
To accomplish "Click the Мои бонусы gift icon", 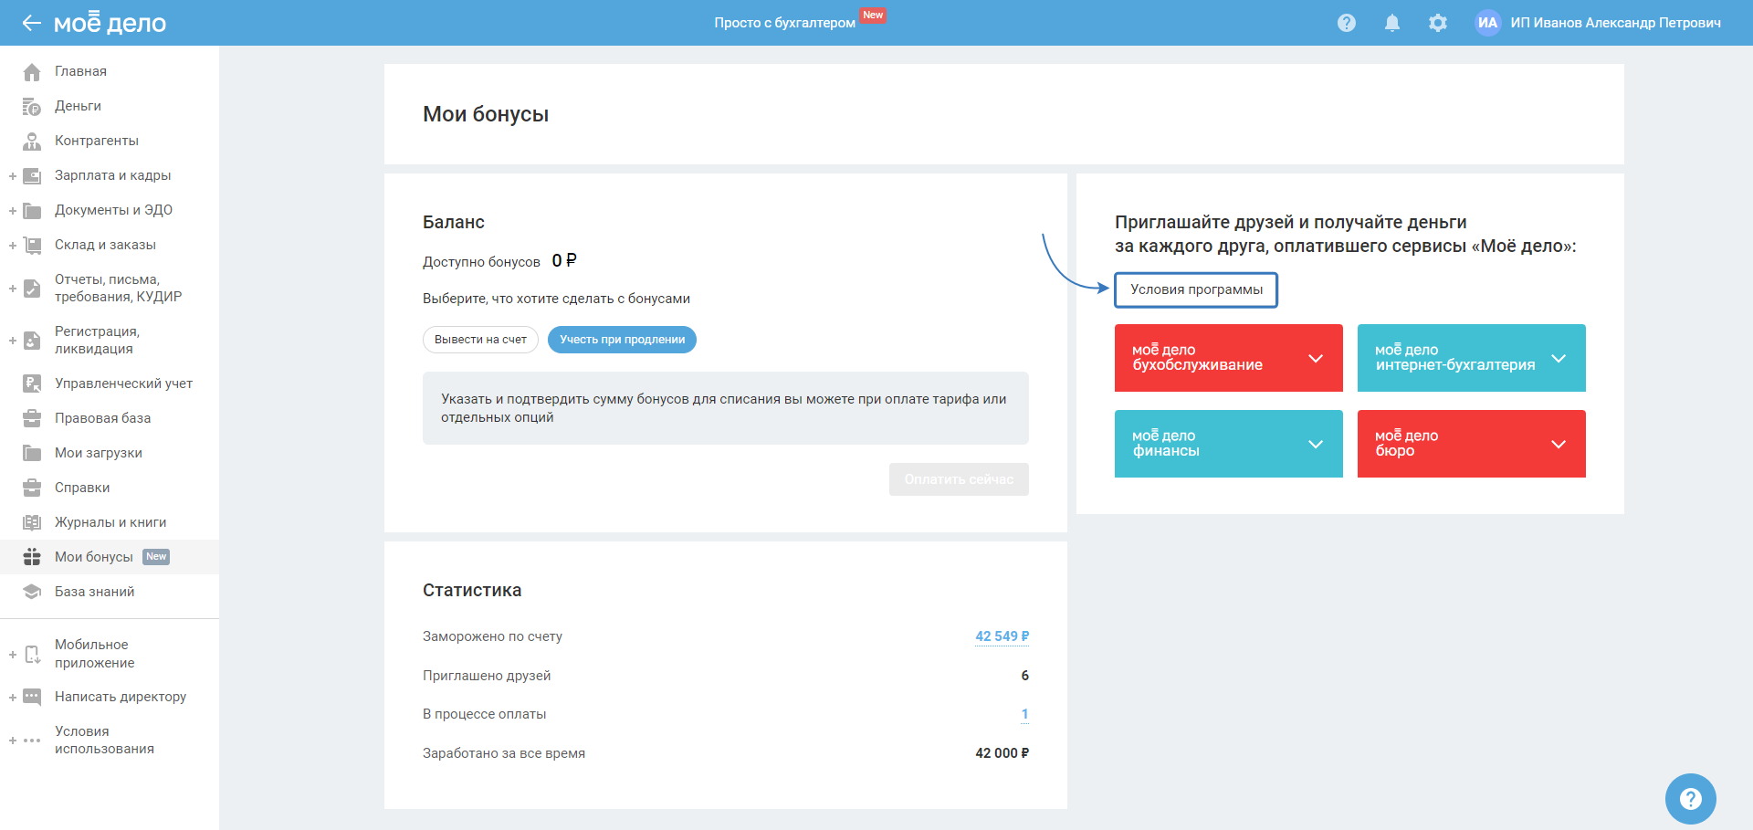I will pyautogui.click(x=32, y=557).
